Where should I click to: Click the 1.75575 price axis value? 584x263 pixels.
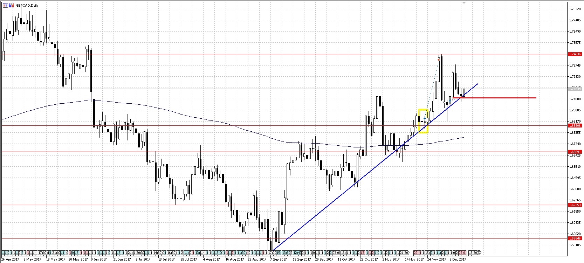coord(575,43)
